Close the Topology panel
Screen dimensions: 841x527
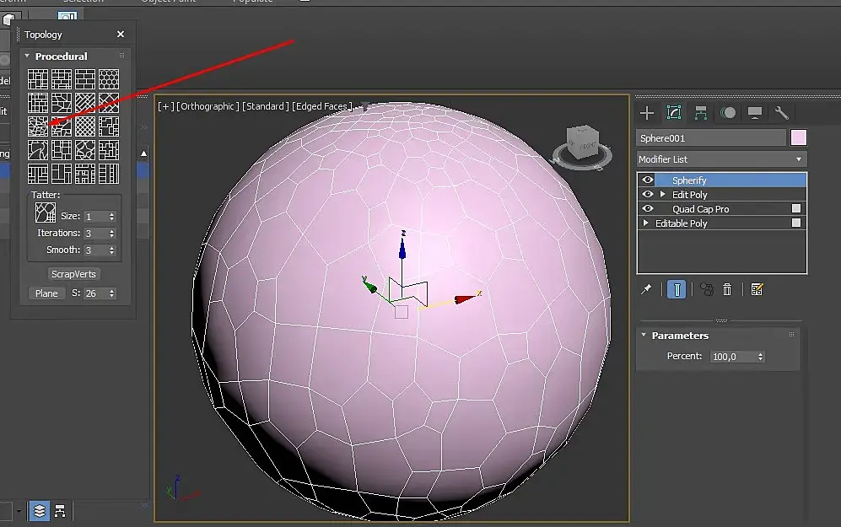point(121,35)
